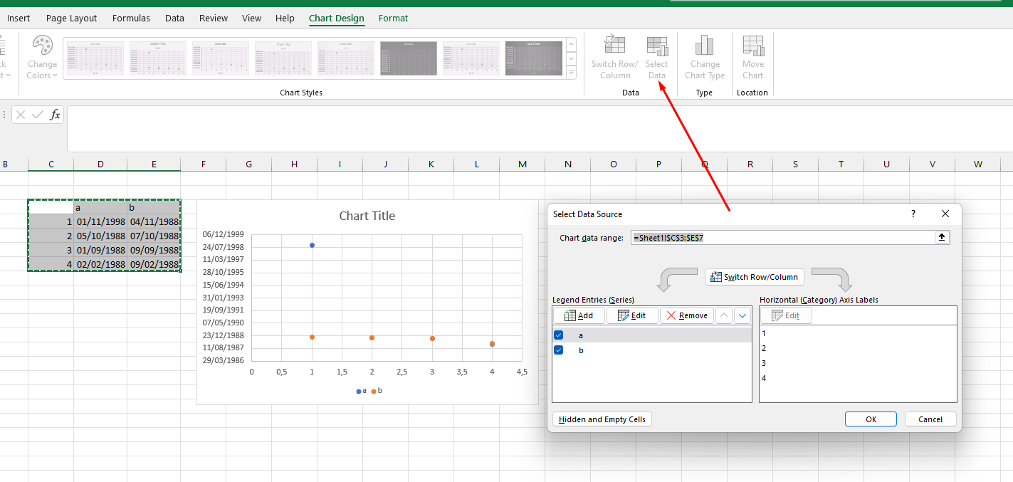
Task: Click Add in Legend Entries
Action: (x=579, y=315)
